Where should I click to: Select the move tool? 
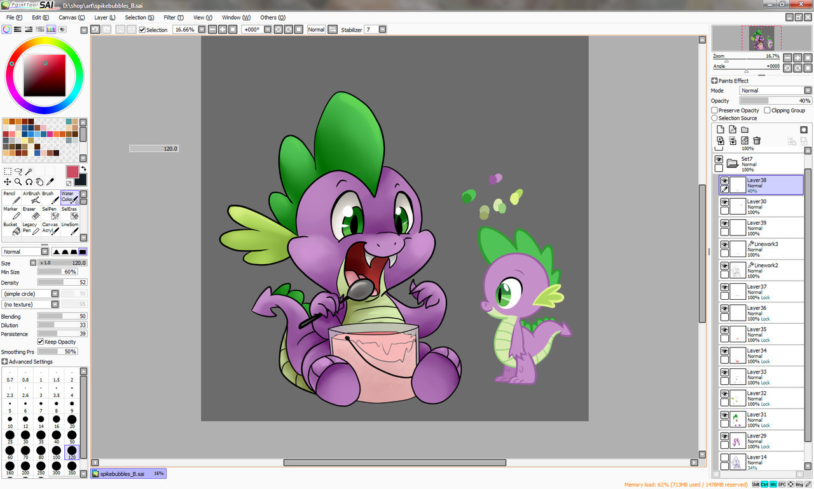(x=8, y=182)
